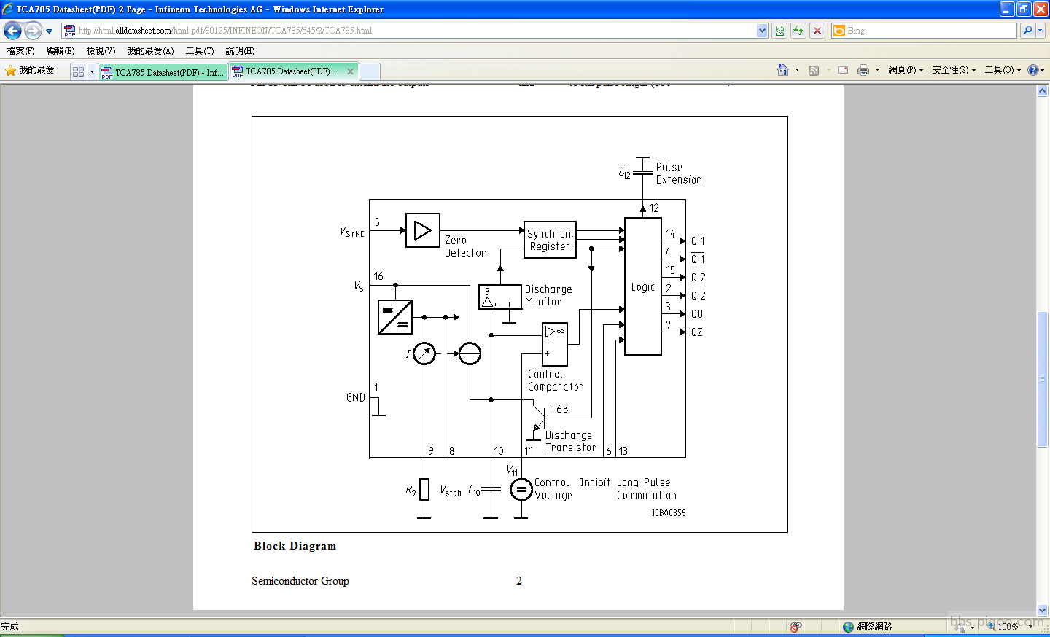Image resolution: width=1050 pixels, height=637 pixels.
Task: Click the Semiconductor Group footer text
Action: coord(300,581)
